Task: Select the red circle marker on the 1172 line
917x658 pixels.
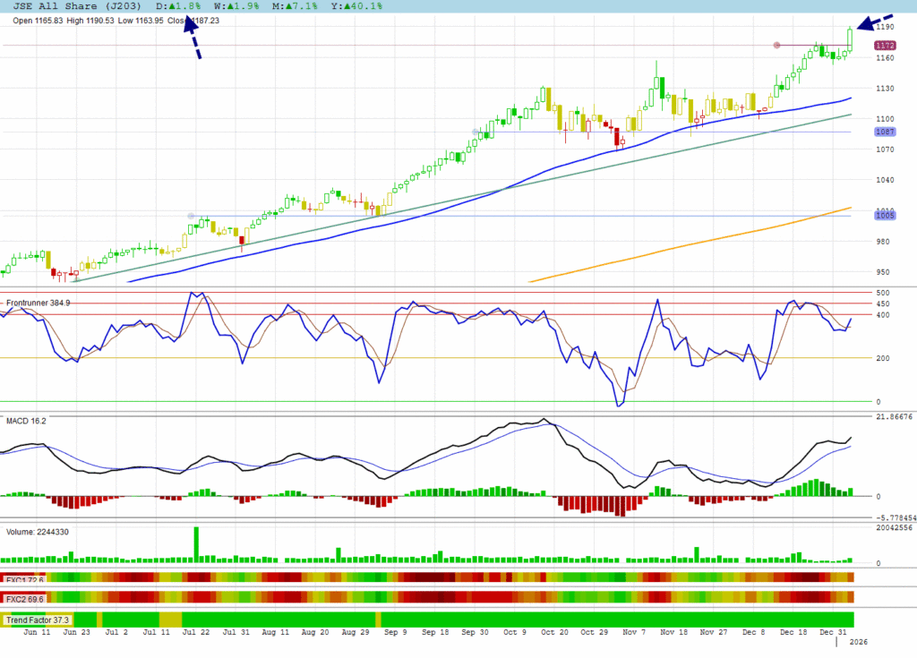Action: (776, 46)
